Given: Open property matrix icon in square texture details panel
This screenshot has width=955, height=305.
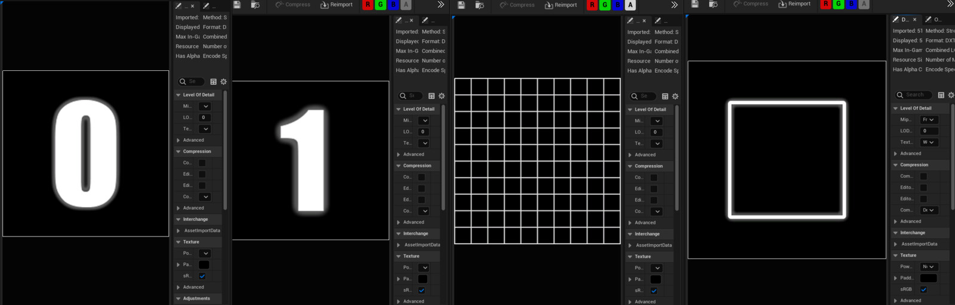Looking at the screenshot, I should 941,95.
